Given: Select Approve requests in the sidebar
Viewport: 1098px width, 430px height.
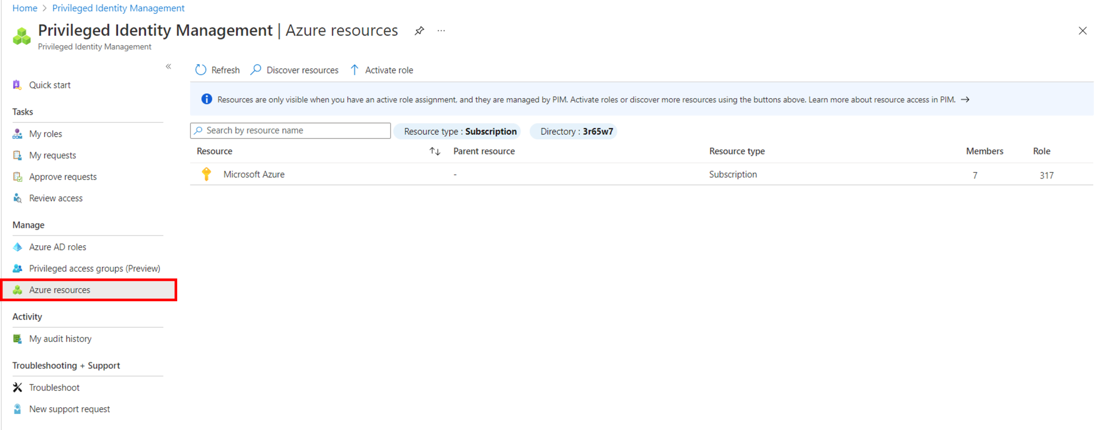Looking at the screenshot, I should pos(62,177).
